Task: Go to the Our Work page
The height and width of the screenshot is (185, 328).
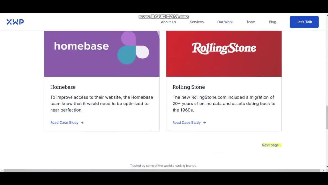Action: tap(225, 22)
